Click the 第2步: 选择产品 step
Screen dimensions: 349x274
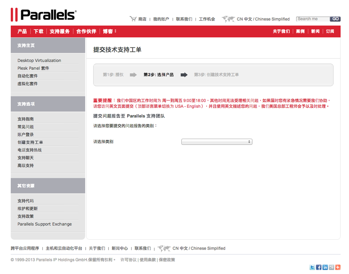point(158,75)
